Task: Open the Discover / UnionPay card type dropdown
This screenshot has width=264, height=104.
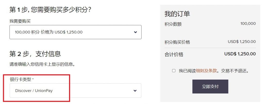Action: tap(76, 91)
